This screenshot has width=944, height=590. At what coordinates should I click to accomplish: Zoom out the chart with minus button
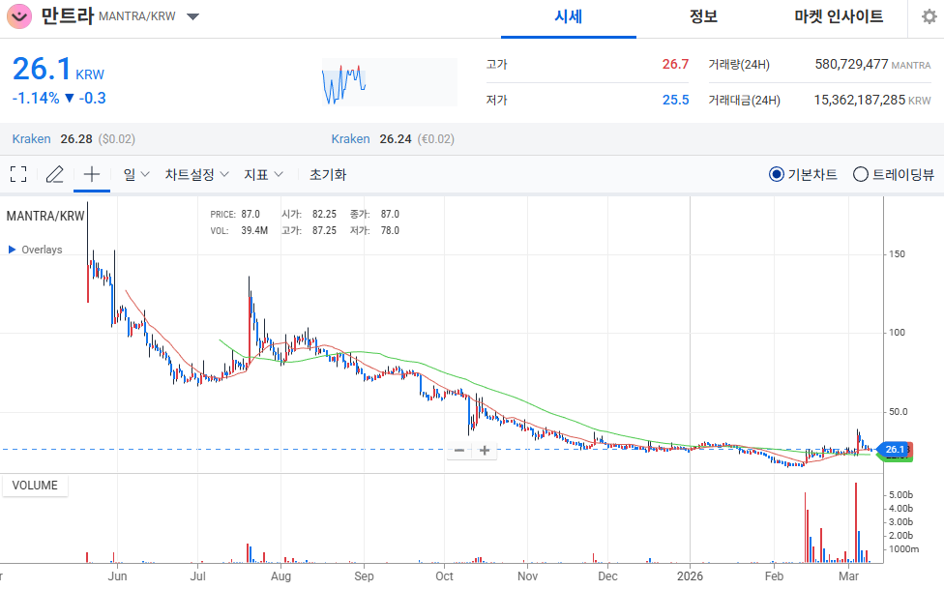coord(459,451)
